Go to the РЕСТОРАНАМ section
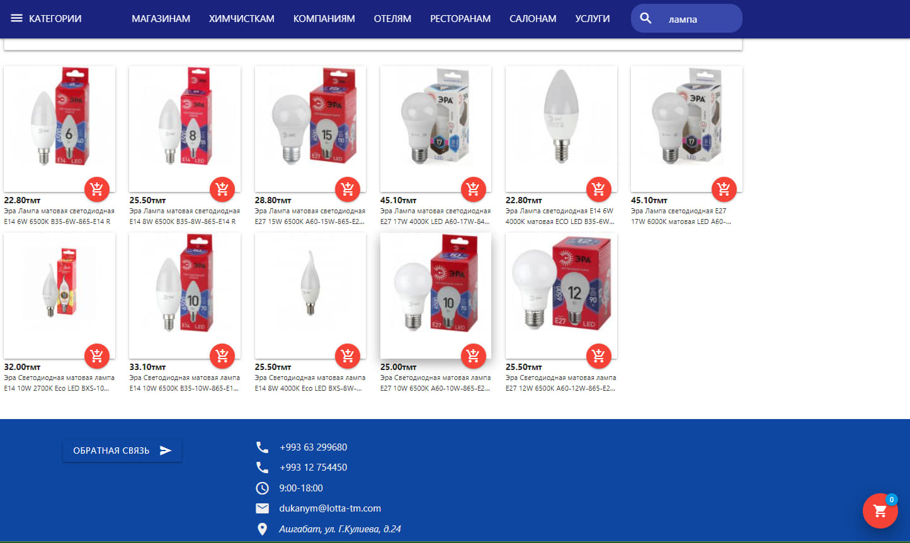The height and width of the screenshot is (543, 910). coord(460,19)
